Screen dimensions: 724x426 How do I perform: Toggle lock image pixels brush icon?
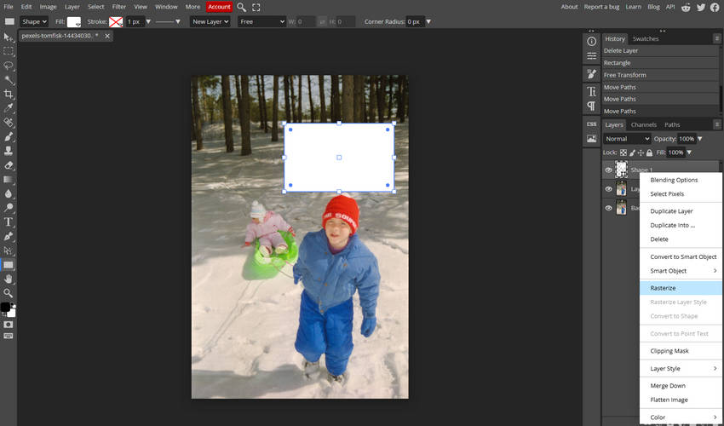(x=632, y=153)
